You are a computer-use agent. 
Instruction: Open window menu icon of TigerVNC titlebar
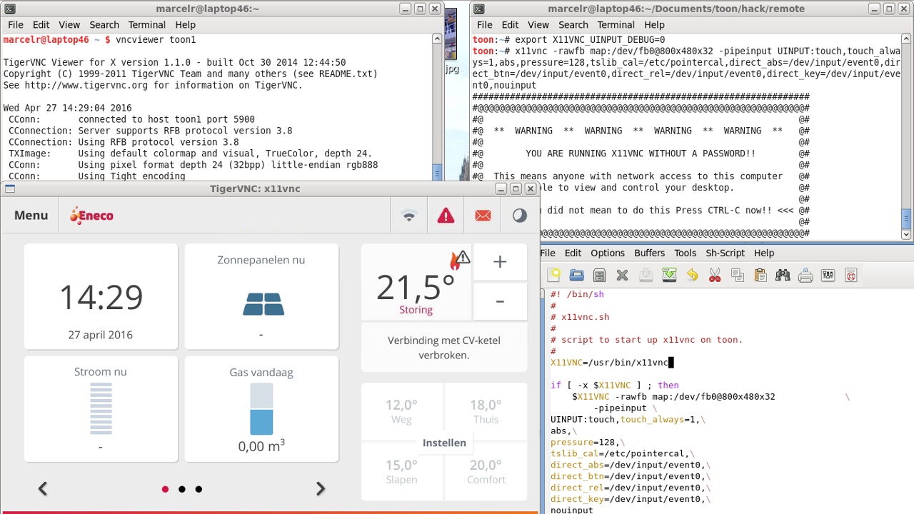coord(10,188)
